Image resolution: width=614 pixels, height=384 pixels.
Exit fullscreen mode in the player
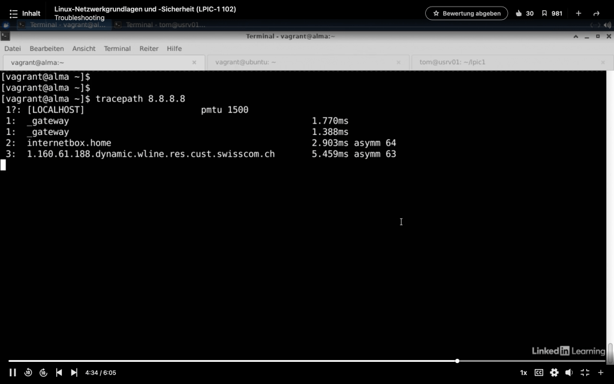(x=585, y=373)
